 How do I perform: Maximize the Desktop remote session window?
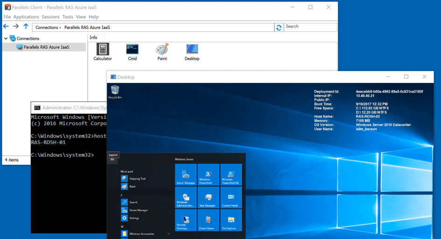coord(406,77)
